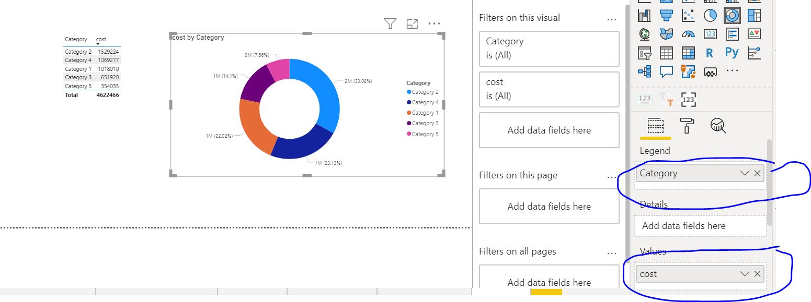Click the light blue donut slice 33.08%
This screenshot has height=302, width=811.
[325, 93]
